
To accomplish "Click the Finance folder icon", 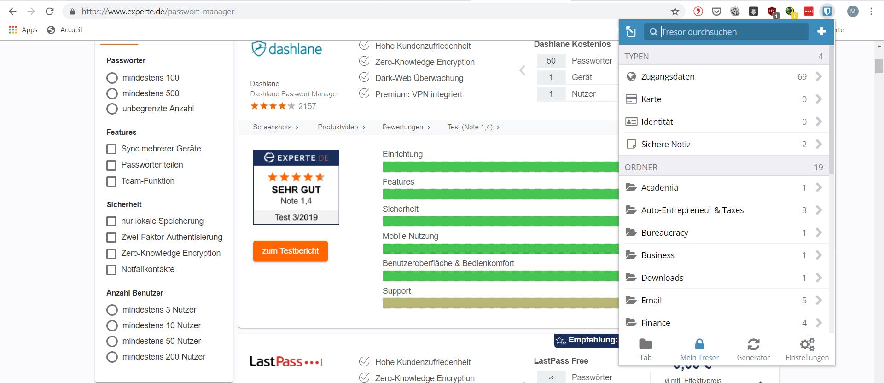I will tap(631, 323).
